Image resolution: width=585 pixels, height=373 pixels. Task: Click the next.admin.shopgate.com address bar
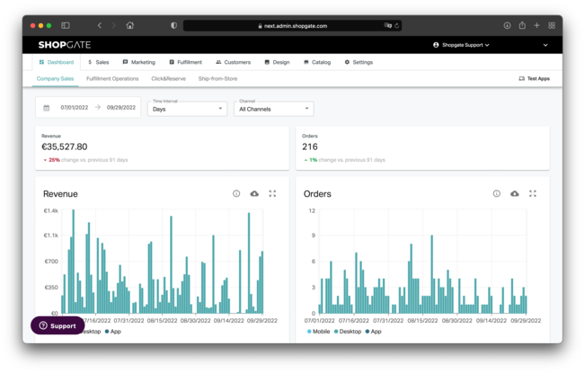tap(293, 26)
